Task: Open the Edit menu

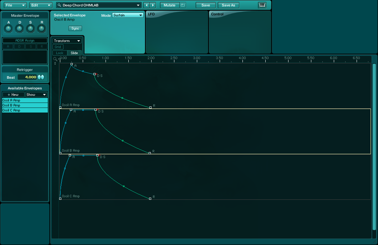Action: 41,5
